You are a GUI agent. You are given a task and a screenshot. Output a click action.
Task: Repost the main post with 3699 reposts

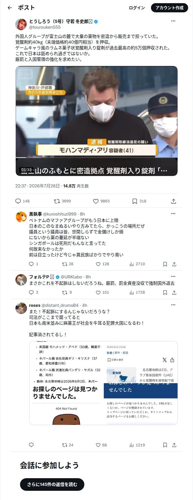[x=57, y=201]
